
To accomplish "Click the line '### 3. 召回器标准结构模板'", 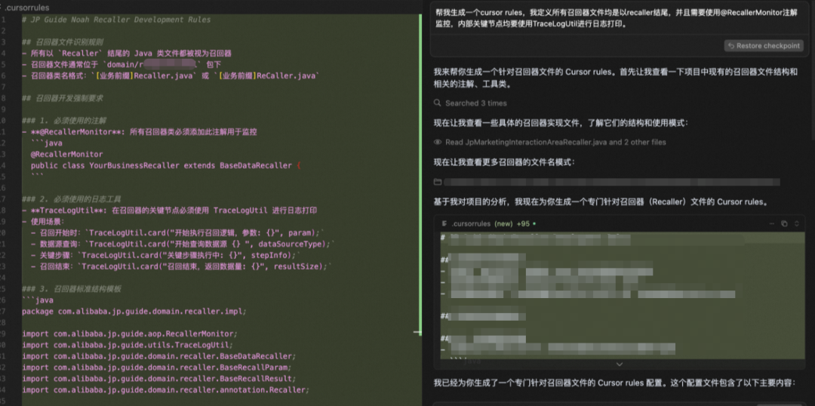I will [71, 289].
